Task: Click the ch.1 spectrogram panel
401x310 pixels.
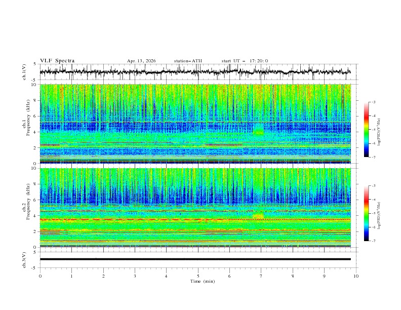Action: tap(195, 124)
